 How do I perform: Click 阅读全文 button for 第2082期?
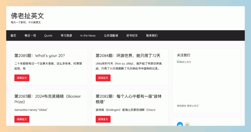point(103,119)
